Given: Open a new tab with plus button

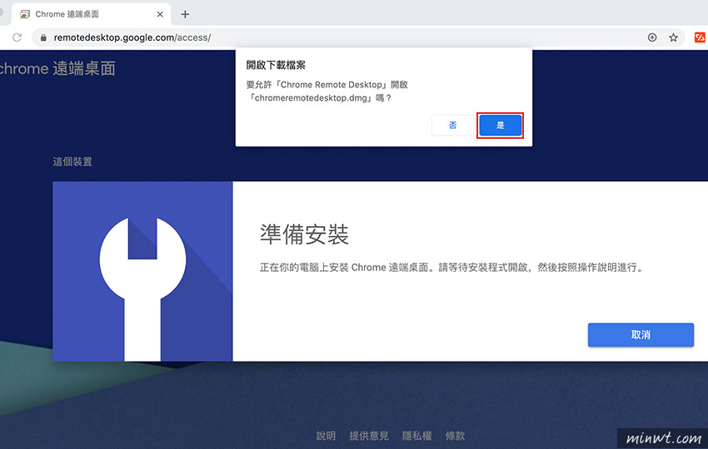Looking at the screenshot, I should click(x=185, y=14).
